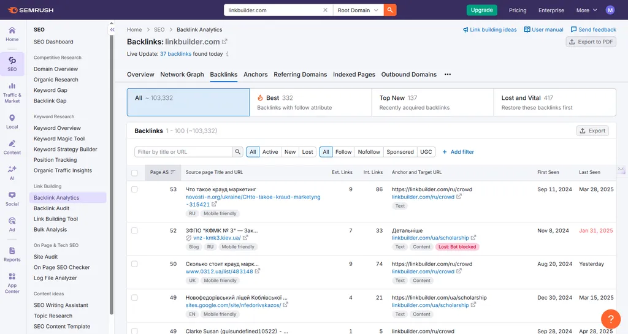The width and height of the screenshot is (628, 334).
Task: Select the Best 332 backlinks card
Action: pos(310,102)
